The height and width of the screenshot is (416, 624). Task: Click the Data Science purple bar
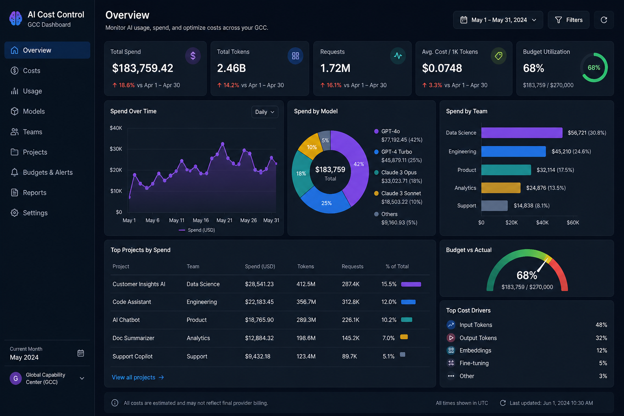click(x=522, y=133)
